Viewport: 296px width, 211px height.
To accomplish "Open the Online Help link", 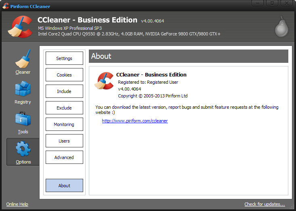I will (17, 204).
